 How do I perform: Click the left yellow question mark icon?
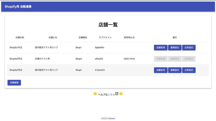tap(95, 94)
